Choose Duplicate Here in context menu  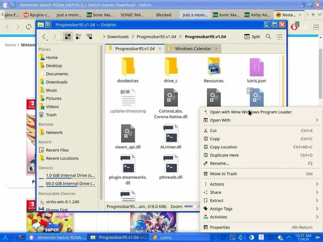coord(261,155)
